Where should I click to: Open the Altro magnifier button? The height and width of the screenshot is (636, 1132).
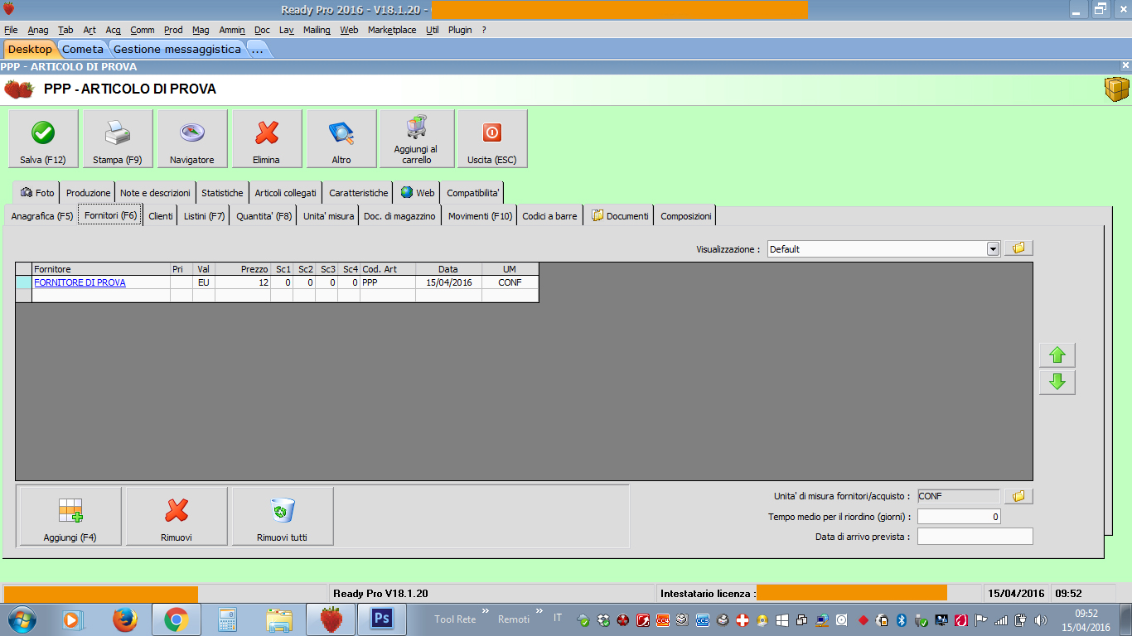pyautogui.click(x=341, y=139)
